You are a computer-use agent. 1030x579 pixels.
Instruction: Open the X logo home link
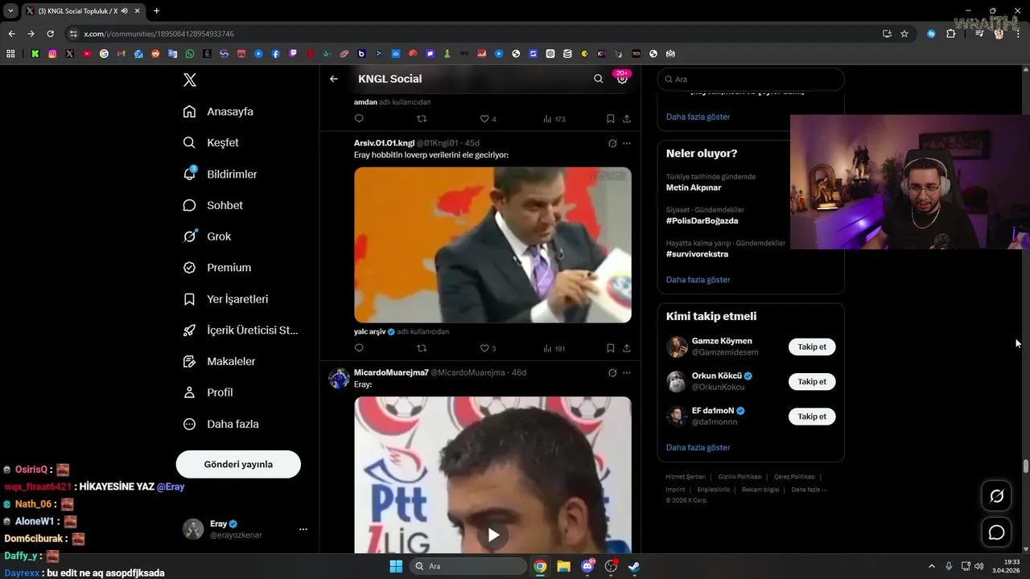[x=189, y=80]
